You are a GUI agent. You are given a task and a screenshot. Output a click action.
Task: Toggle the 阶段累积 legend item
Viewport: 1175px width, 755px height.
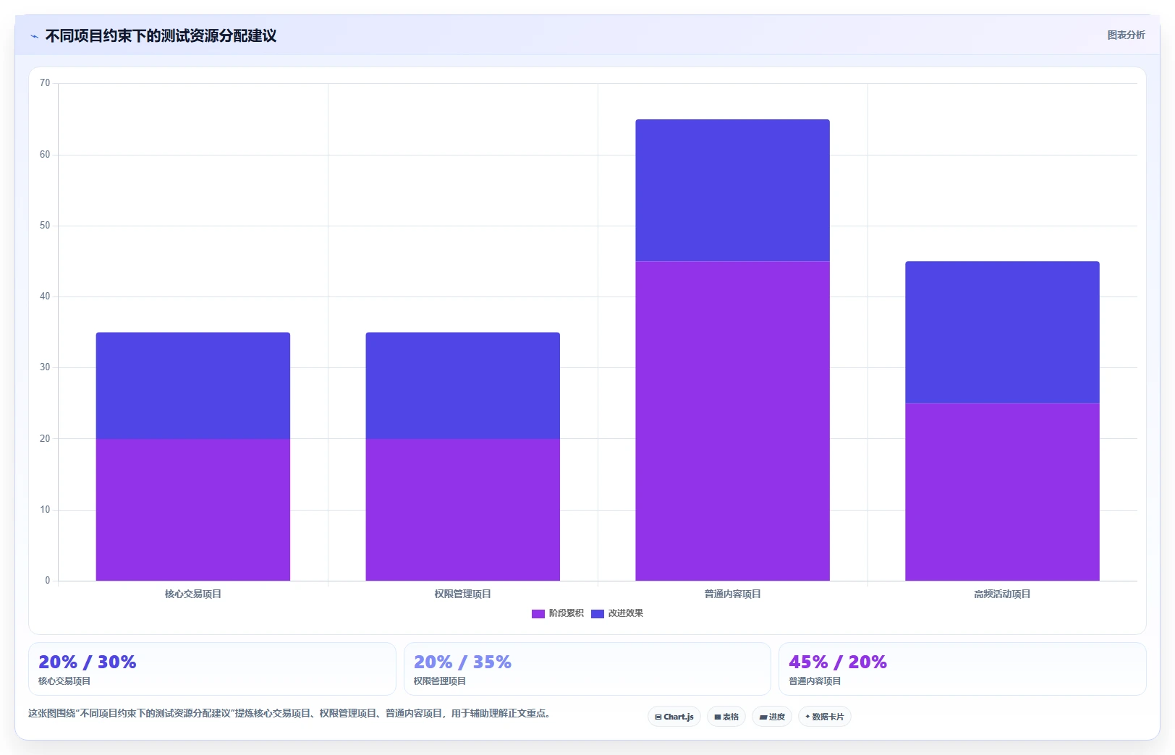coord(558,613)
